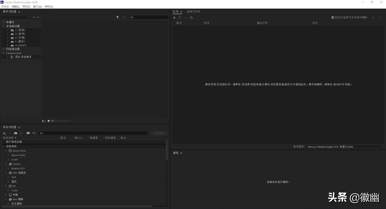
Task: Open the 文件(F) menu
Action: (5, 7)
